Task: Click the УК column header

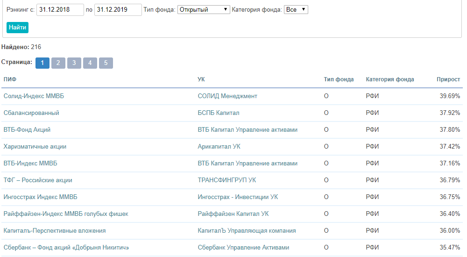Action: (x=201, y=79)
